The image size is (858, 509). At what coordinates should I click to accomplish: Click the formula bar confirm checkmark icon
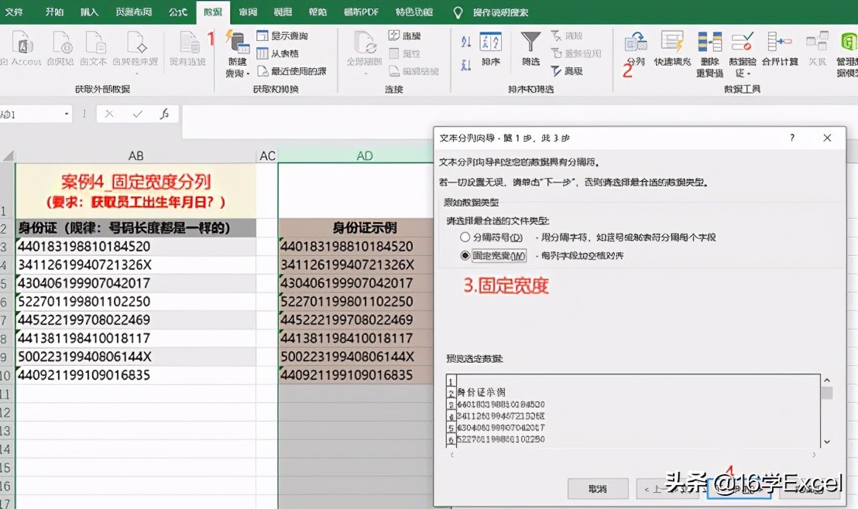(x=137, y=114)
